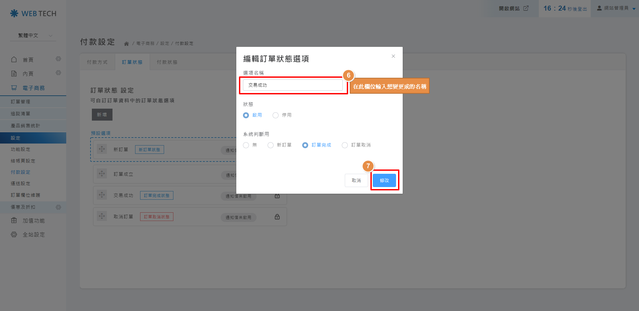Image resolution: width=639 pixels, height=311 pixels.
Task: Click the 首頁 home icon in sidebar
Action: point(14,59)
